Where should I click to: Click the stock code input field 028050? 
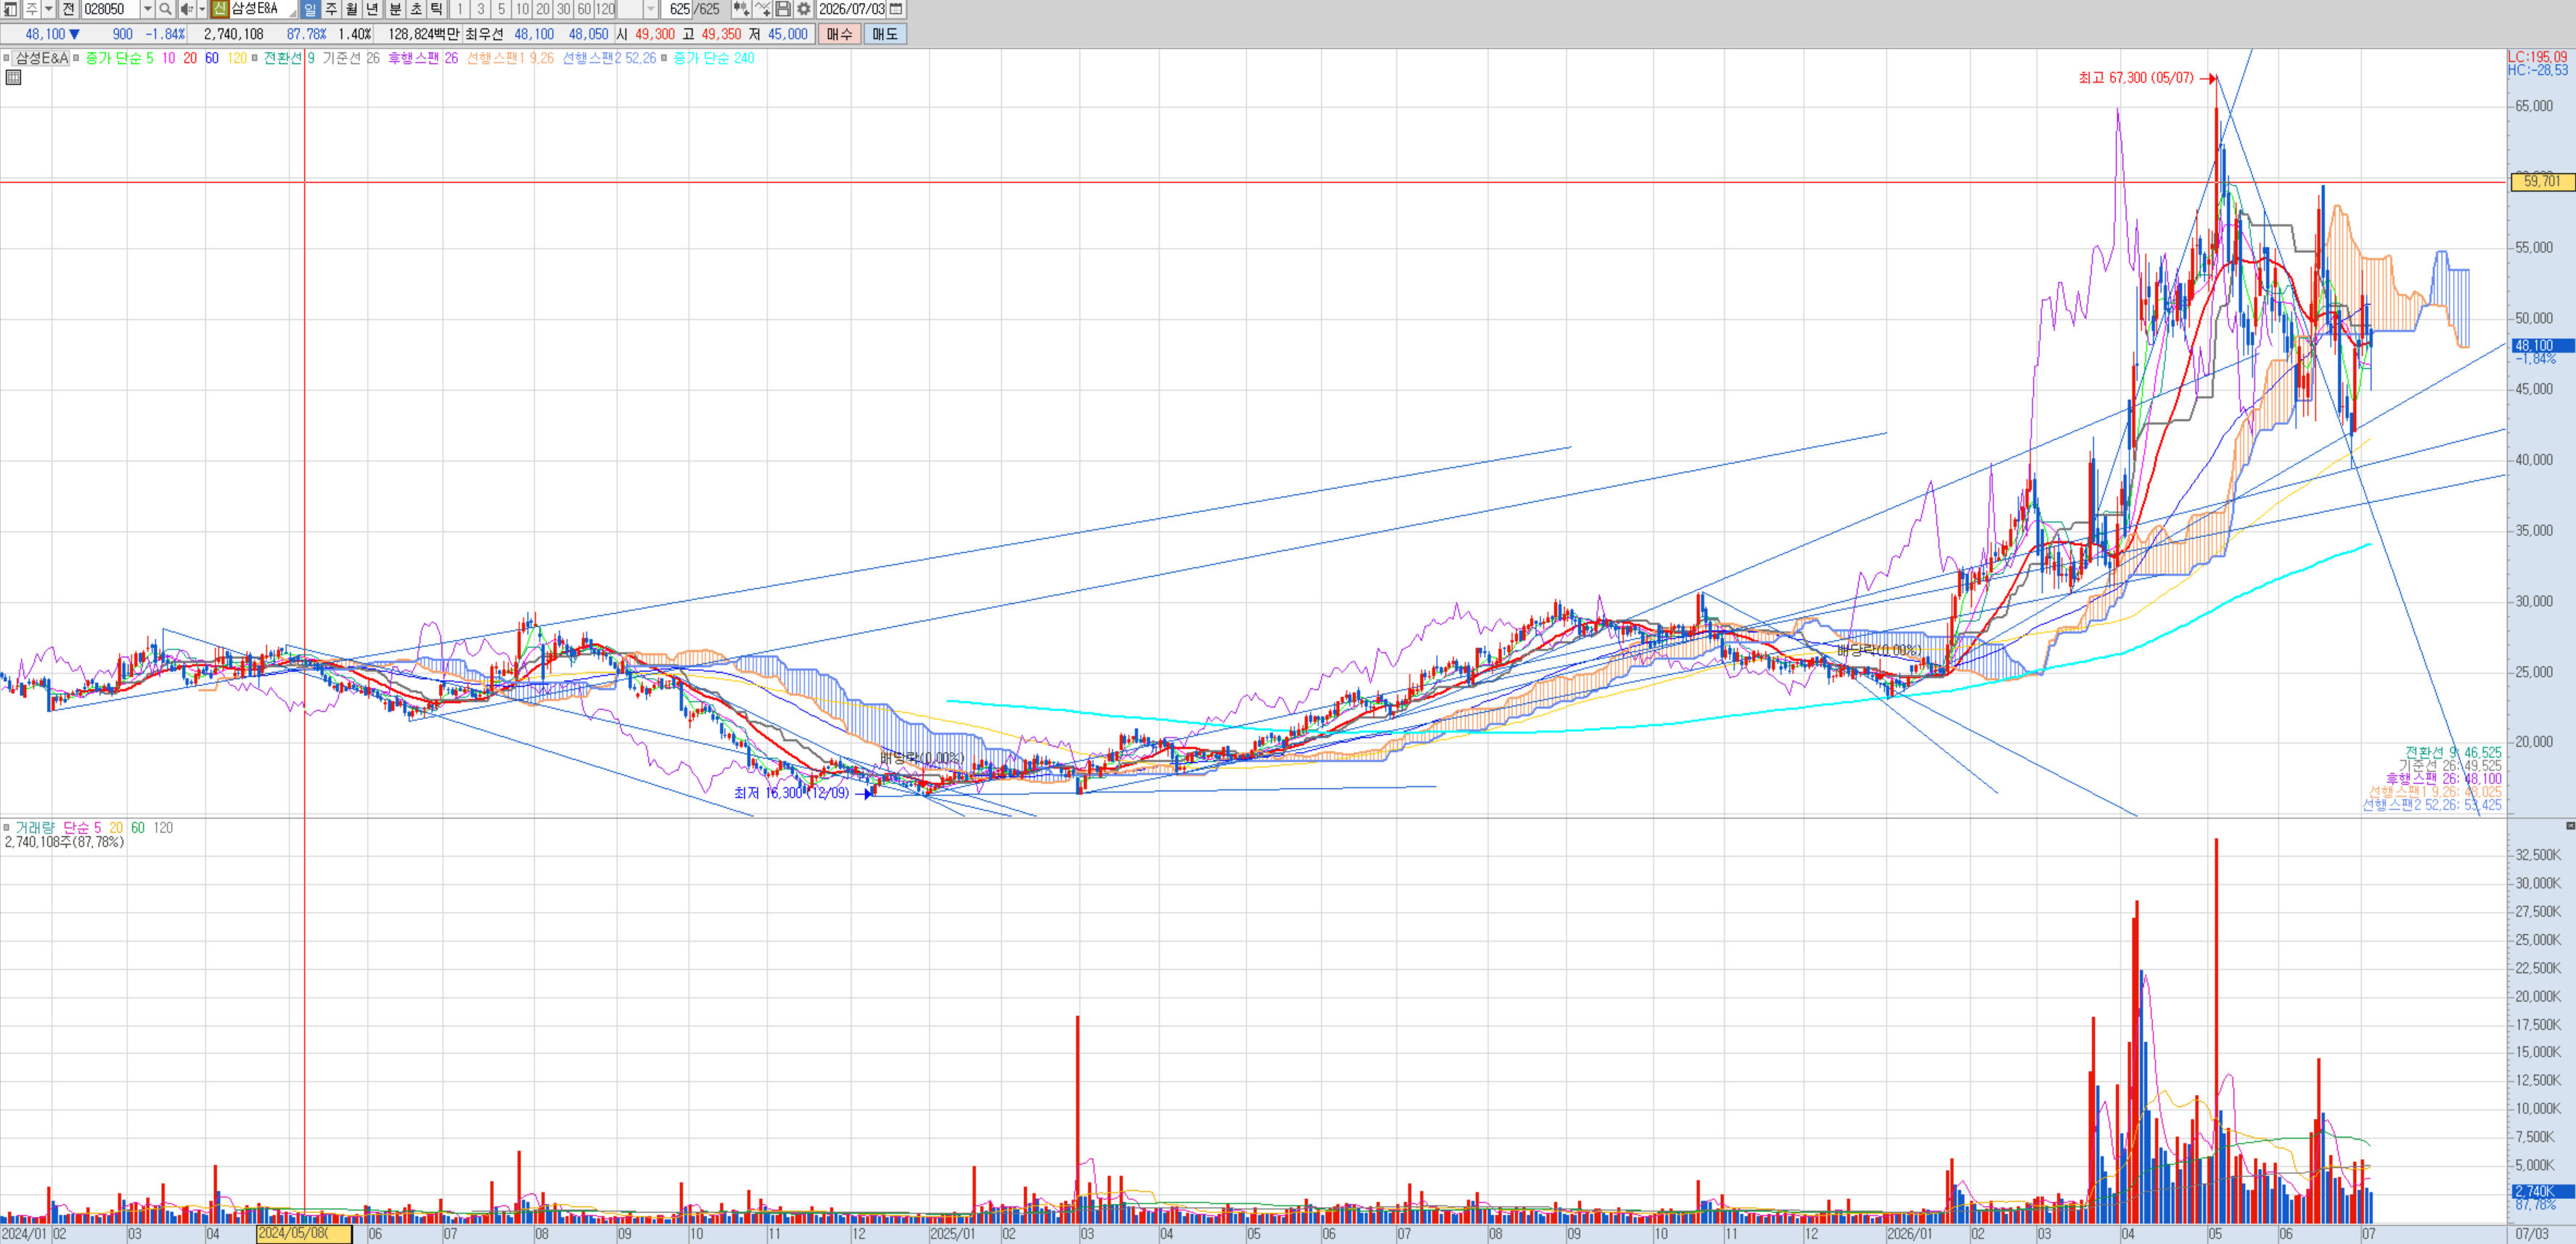(111, 9)
